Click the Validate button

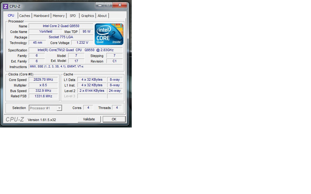tap(89, 119)
